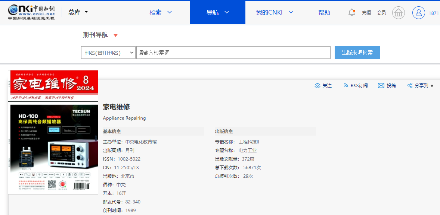This screenshot has height=215, width=440.
Task: Click the 基本信息 section header
Action: coord(112,132)
